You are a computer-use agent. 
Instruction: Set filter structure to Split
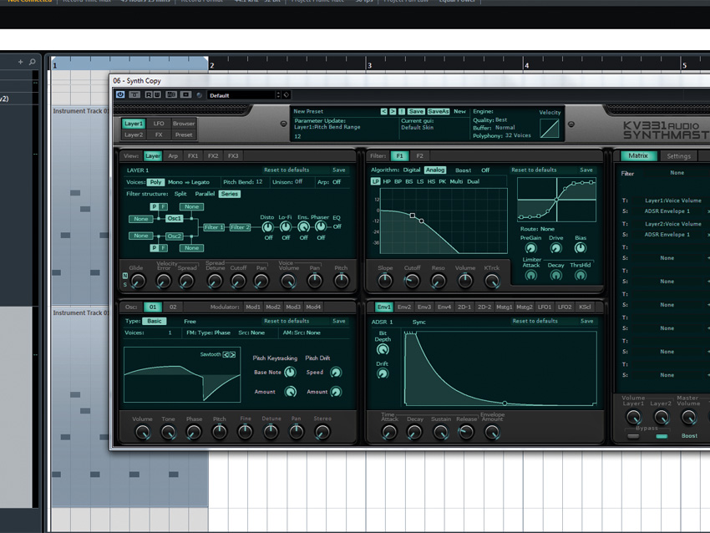180,194
